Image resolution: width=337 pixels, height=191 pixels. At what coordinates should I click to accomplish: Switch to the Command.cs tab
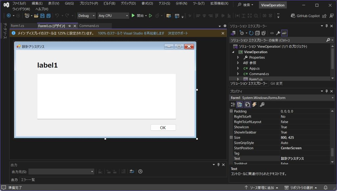tap(89, 26)
